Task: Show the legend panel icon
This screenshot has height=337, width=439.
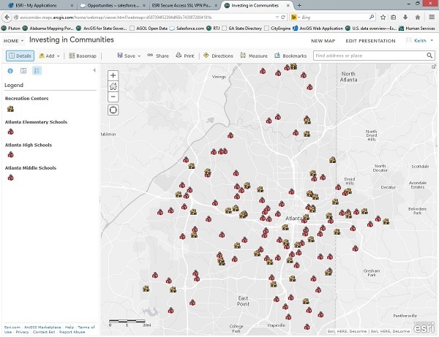Action: coord(37,71)
